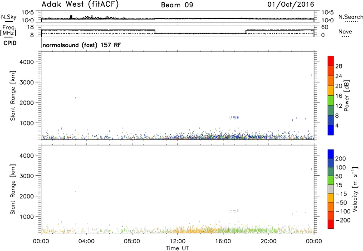Click 'Slant Range [km]' label of power panel
Screen dimensions: 363x251
(x=13, y=96)
